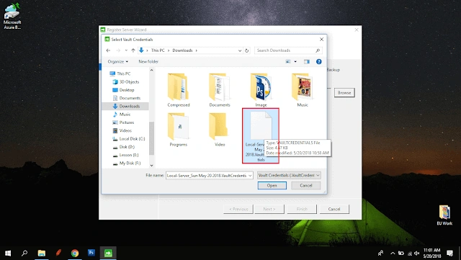461x260 pixels.
Task: Click the search magnifier in Search Downloads
Action: (318, 50)
